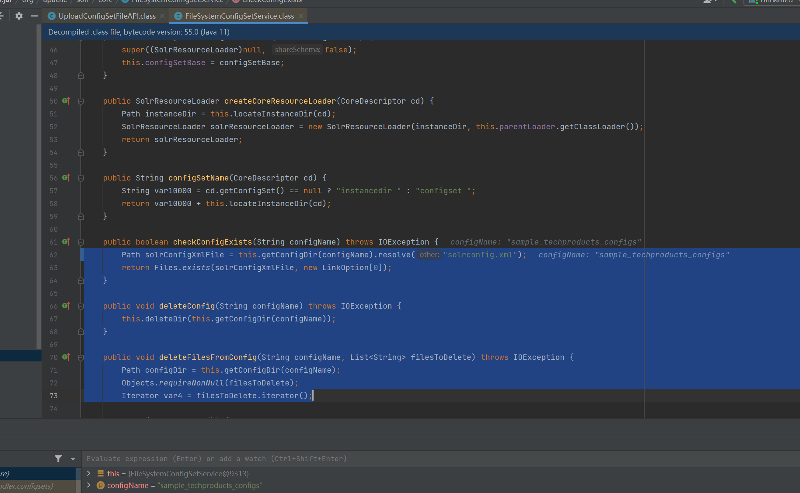Click the override marker on line 56
Screen dimensions: 800x493
[x=66, y=178]
